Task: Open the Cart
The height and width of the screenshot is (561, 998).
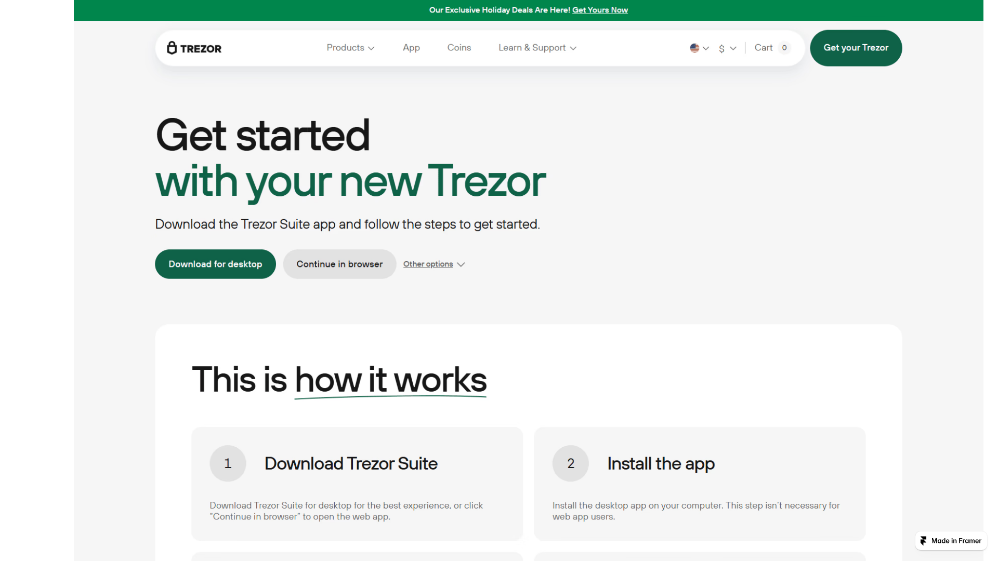Action: click(772, 48)
